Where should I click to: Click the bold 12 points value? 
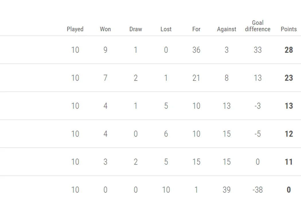coord(289,134)
